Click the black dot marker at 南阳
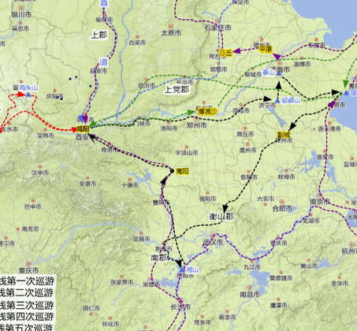 tap(172, 171)
